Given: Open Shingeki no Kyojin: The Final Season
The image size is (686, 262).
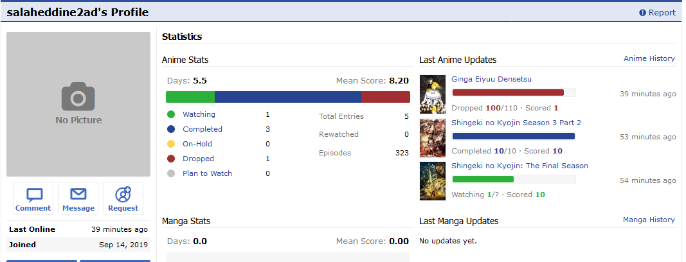Looking at the screenshot, I should click(519, 166).
